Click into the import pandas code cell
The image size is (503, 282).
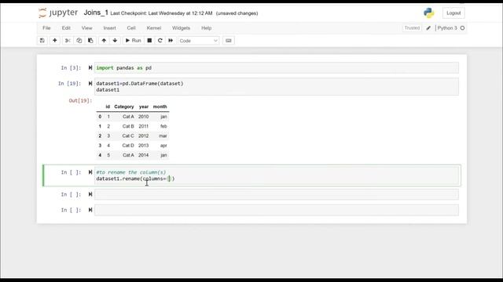click(x=277, y=68)
